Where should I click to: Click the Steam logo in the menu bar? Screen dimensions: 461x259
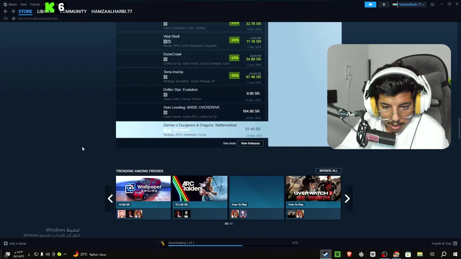point(5,4)
